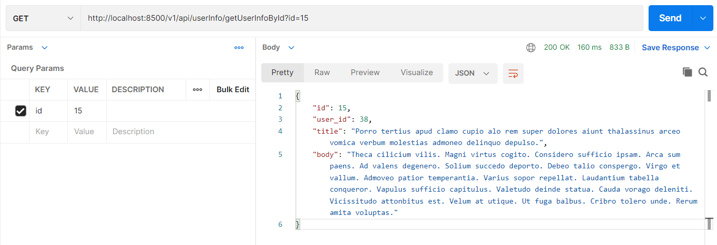Switch to the Preview tab
This screenshot has width=717, height=245.
tap(365, 73)
